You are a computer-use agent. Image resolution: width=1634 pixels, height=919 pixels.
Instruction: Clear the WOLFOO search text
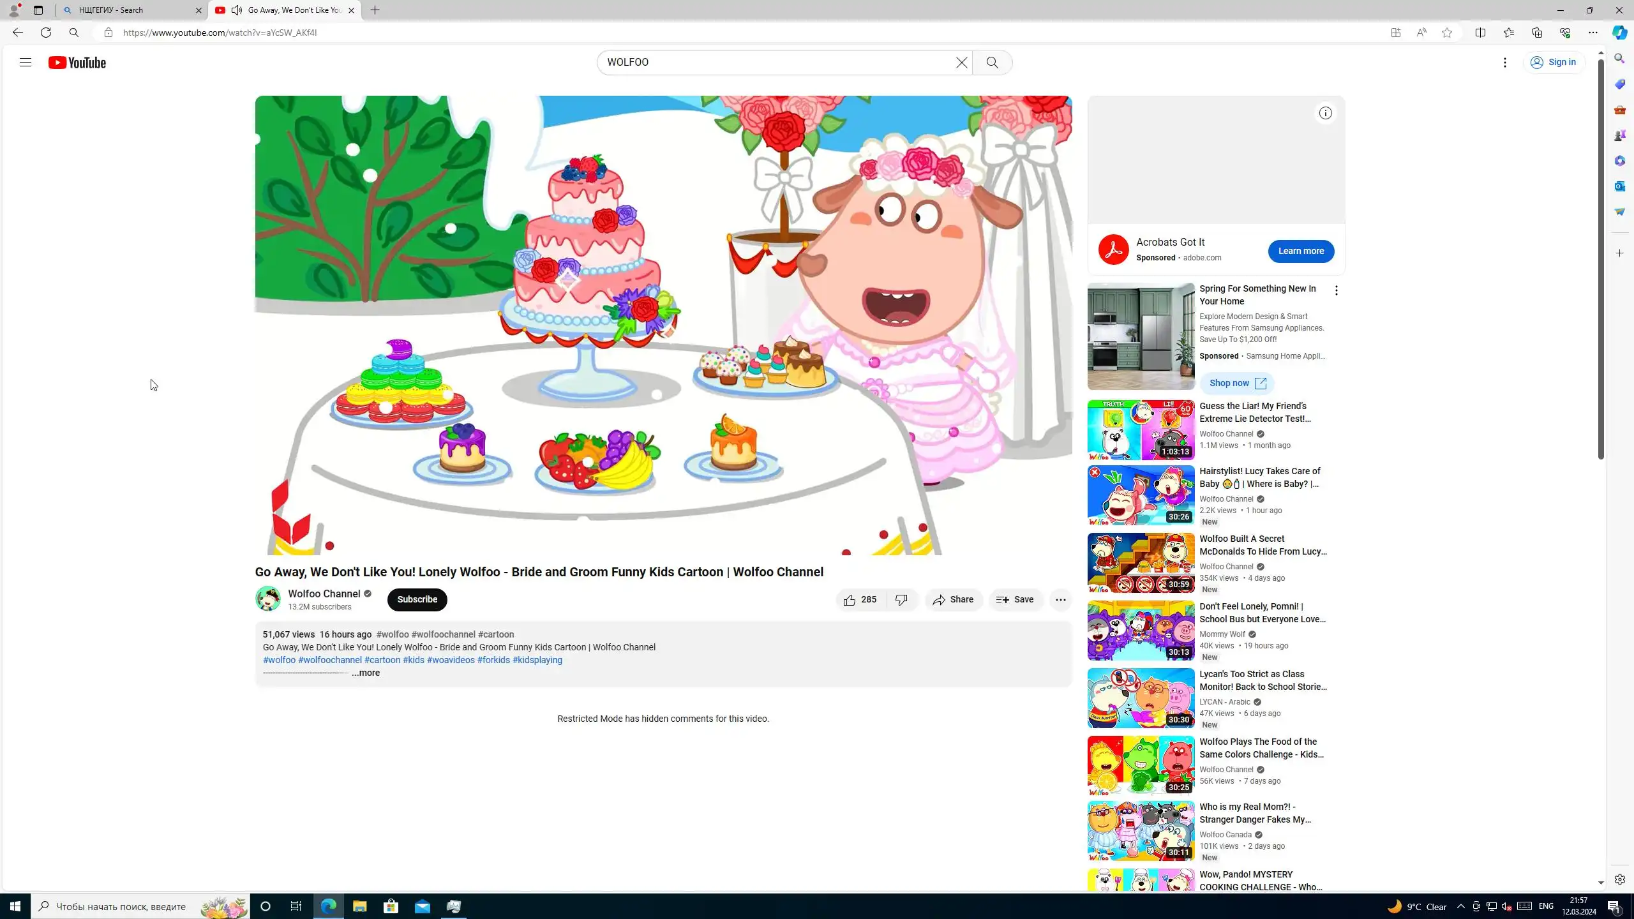961,63
